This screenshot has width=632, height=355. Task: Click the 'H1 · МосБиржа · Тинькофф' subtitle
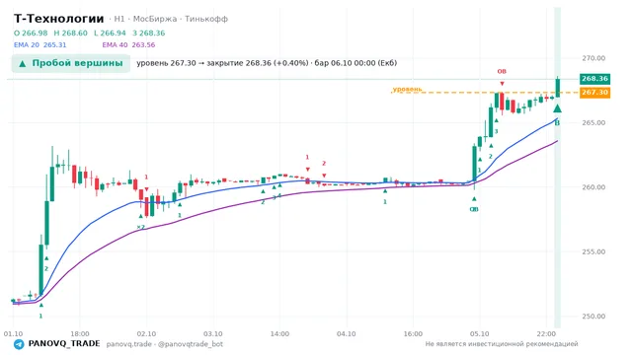pyautogui.click(x=171, y=19)
